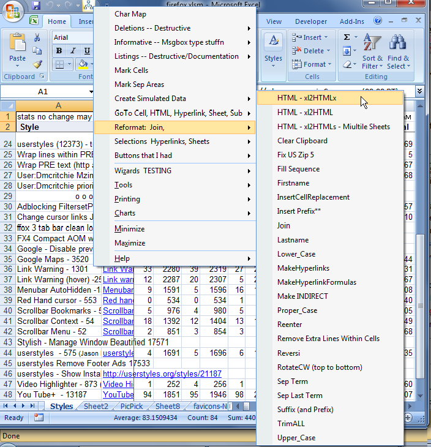Click the Select All corner button

click(8, 105)
